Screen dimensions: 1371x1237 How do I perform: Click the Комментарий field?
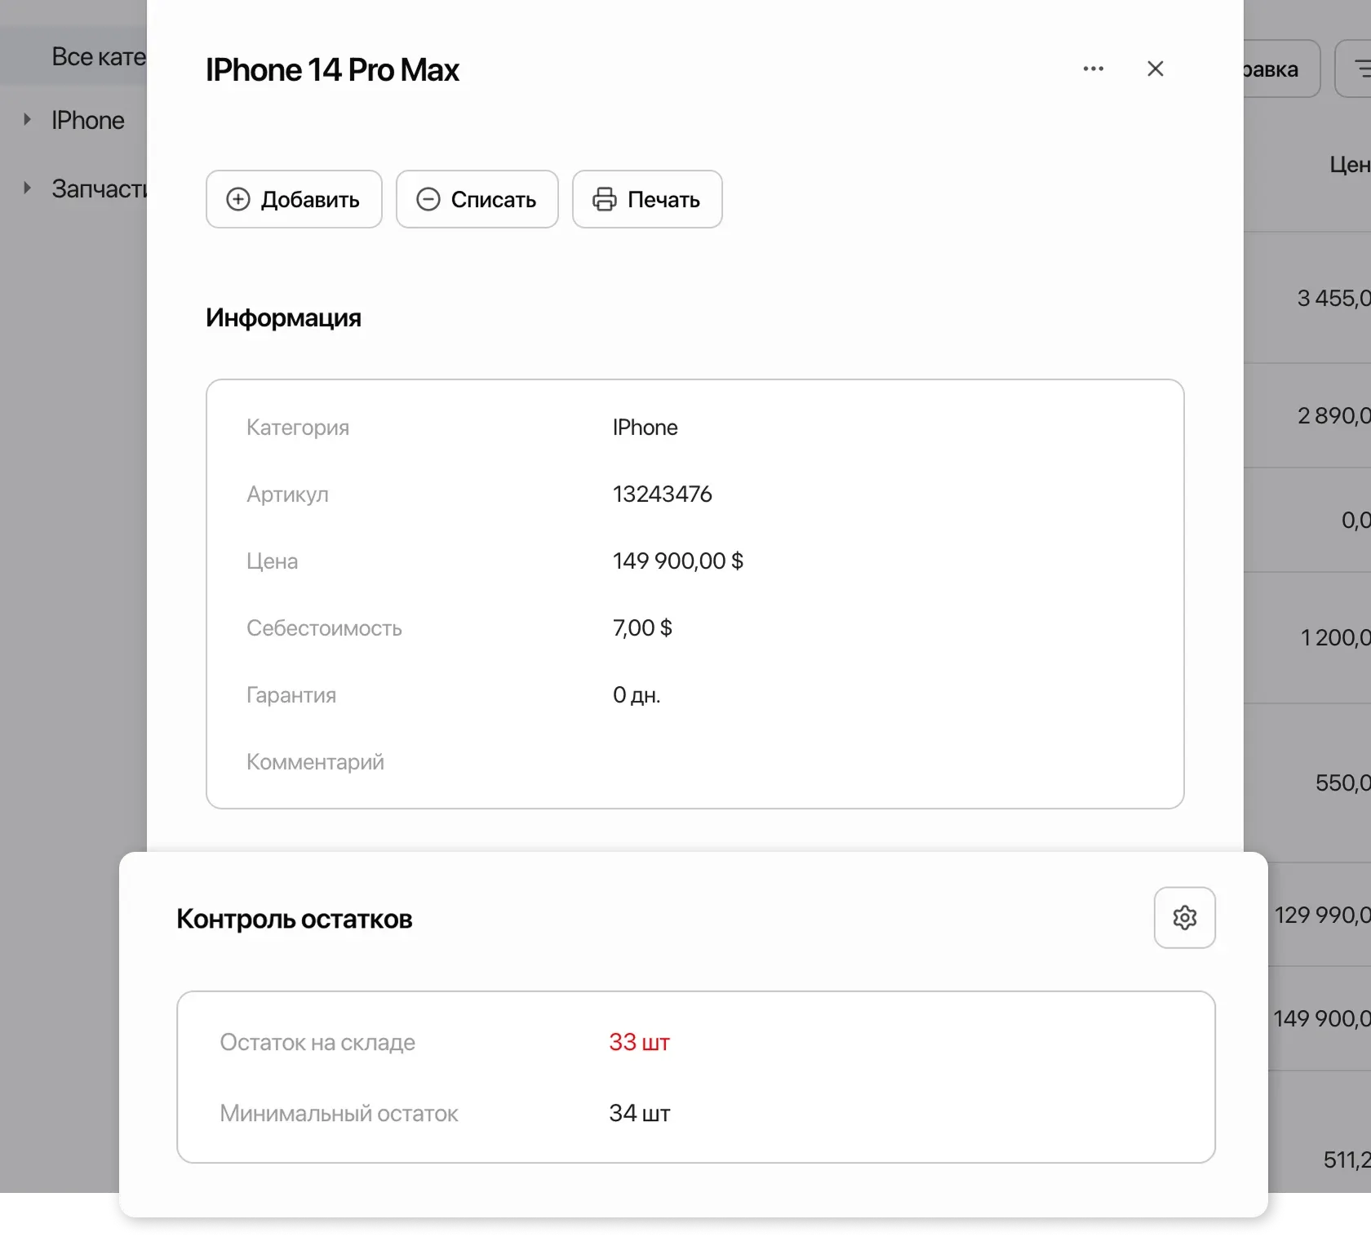tap(315, 761)
